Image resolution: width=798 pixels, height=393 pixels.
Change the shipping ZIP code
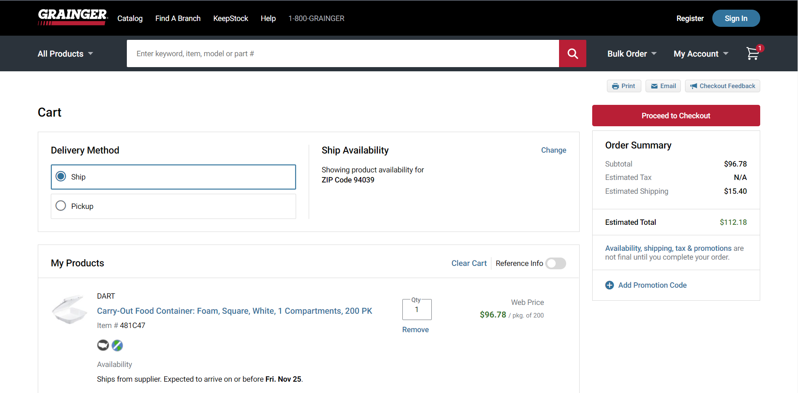(x=553, y=150)
